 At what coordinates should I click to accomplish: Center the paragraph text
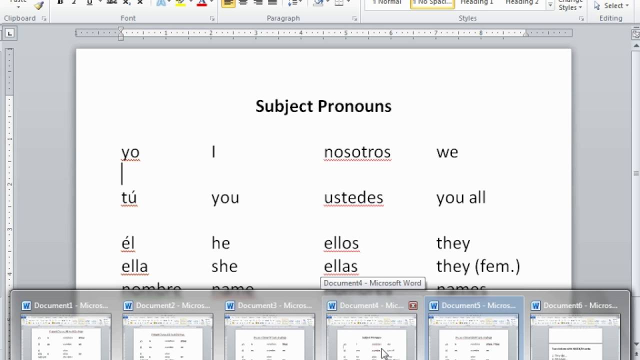[243, 2]
